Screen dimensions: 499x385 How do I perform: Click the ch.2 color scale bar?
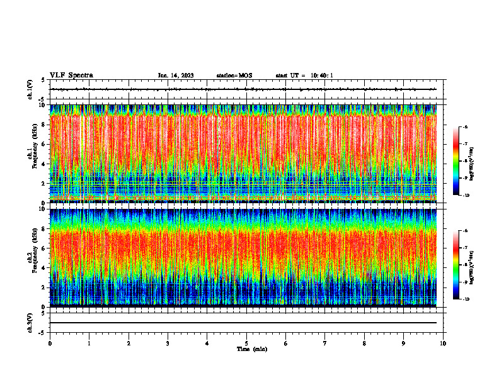coord(456,265)
